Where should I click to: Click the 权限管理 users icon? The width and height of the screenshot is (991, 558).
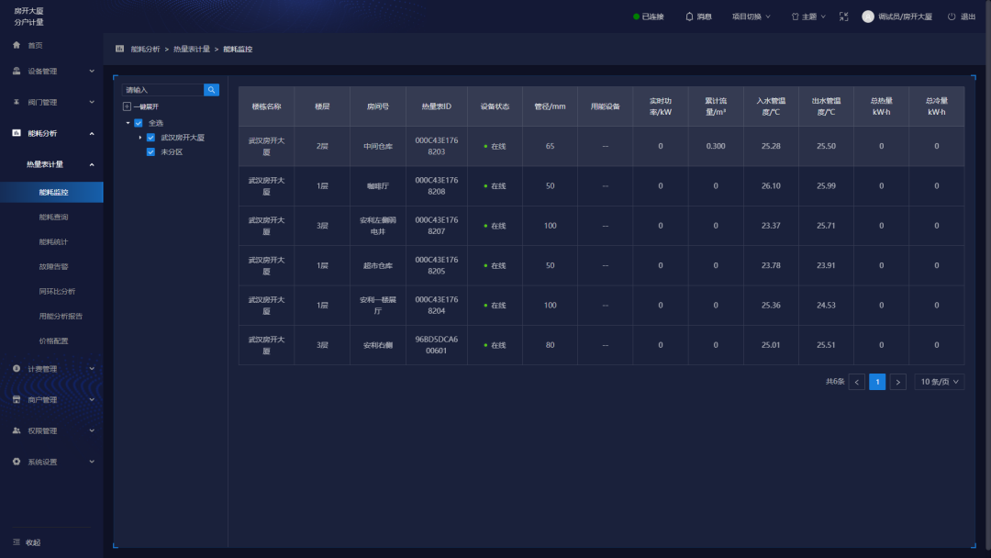coord(17,430)
